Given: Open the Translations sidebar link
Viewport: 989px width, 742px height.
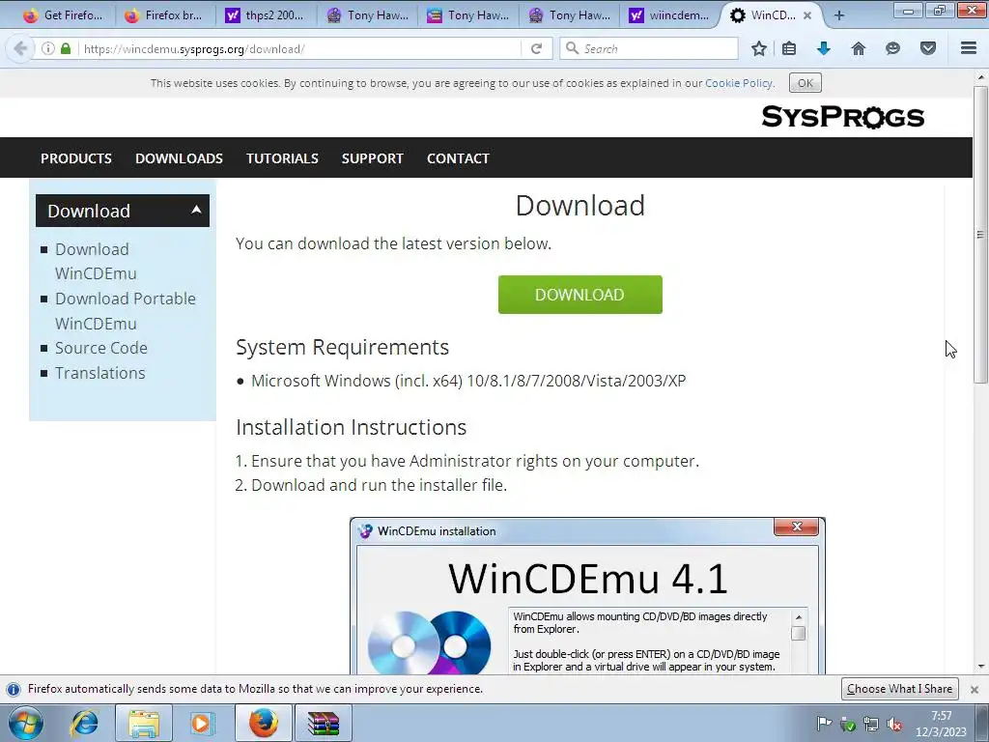Looking at the screenshot, I should pyautogui.click(x=99, y=373).
